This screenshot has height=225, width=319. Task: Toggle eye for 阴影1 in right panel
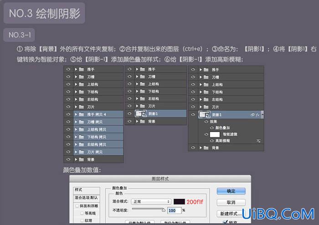tap(193, 115)
